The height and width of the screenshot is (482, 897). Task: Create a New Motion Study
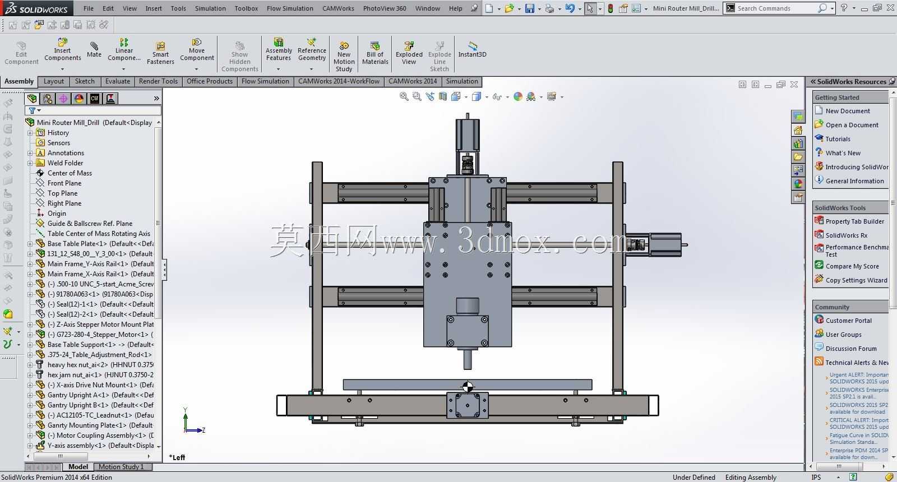(x=344, y=55)
